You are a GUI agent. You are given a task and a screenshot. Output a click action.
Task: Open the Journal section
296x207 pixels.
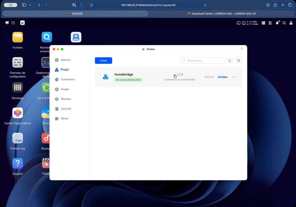pos(66,109)
